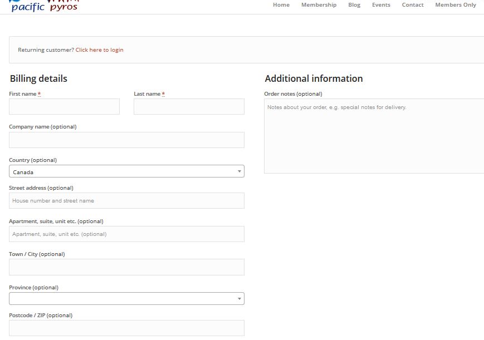Screen dimensions: 484x340
Task: Open the Country dropdown showing Canada
Action: (123, 171)
